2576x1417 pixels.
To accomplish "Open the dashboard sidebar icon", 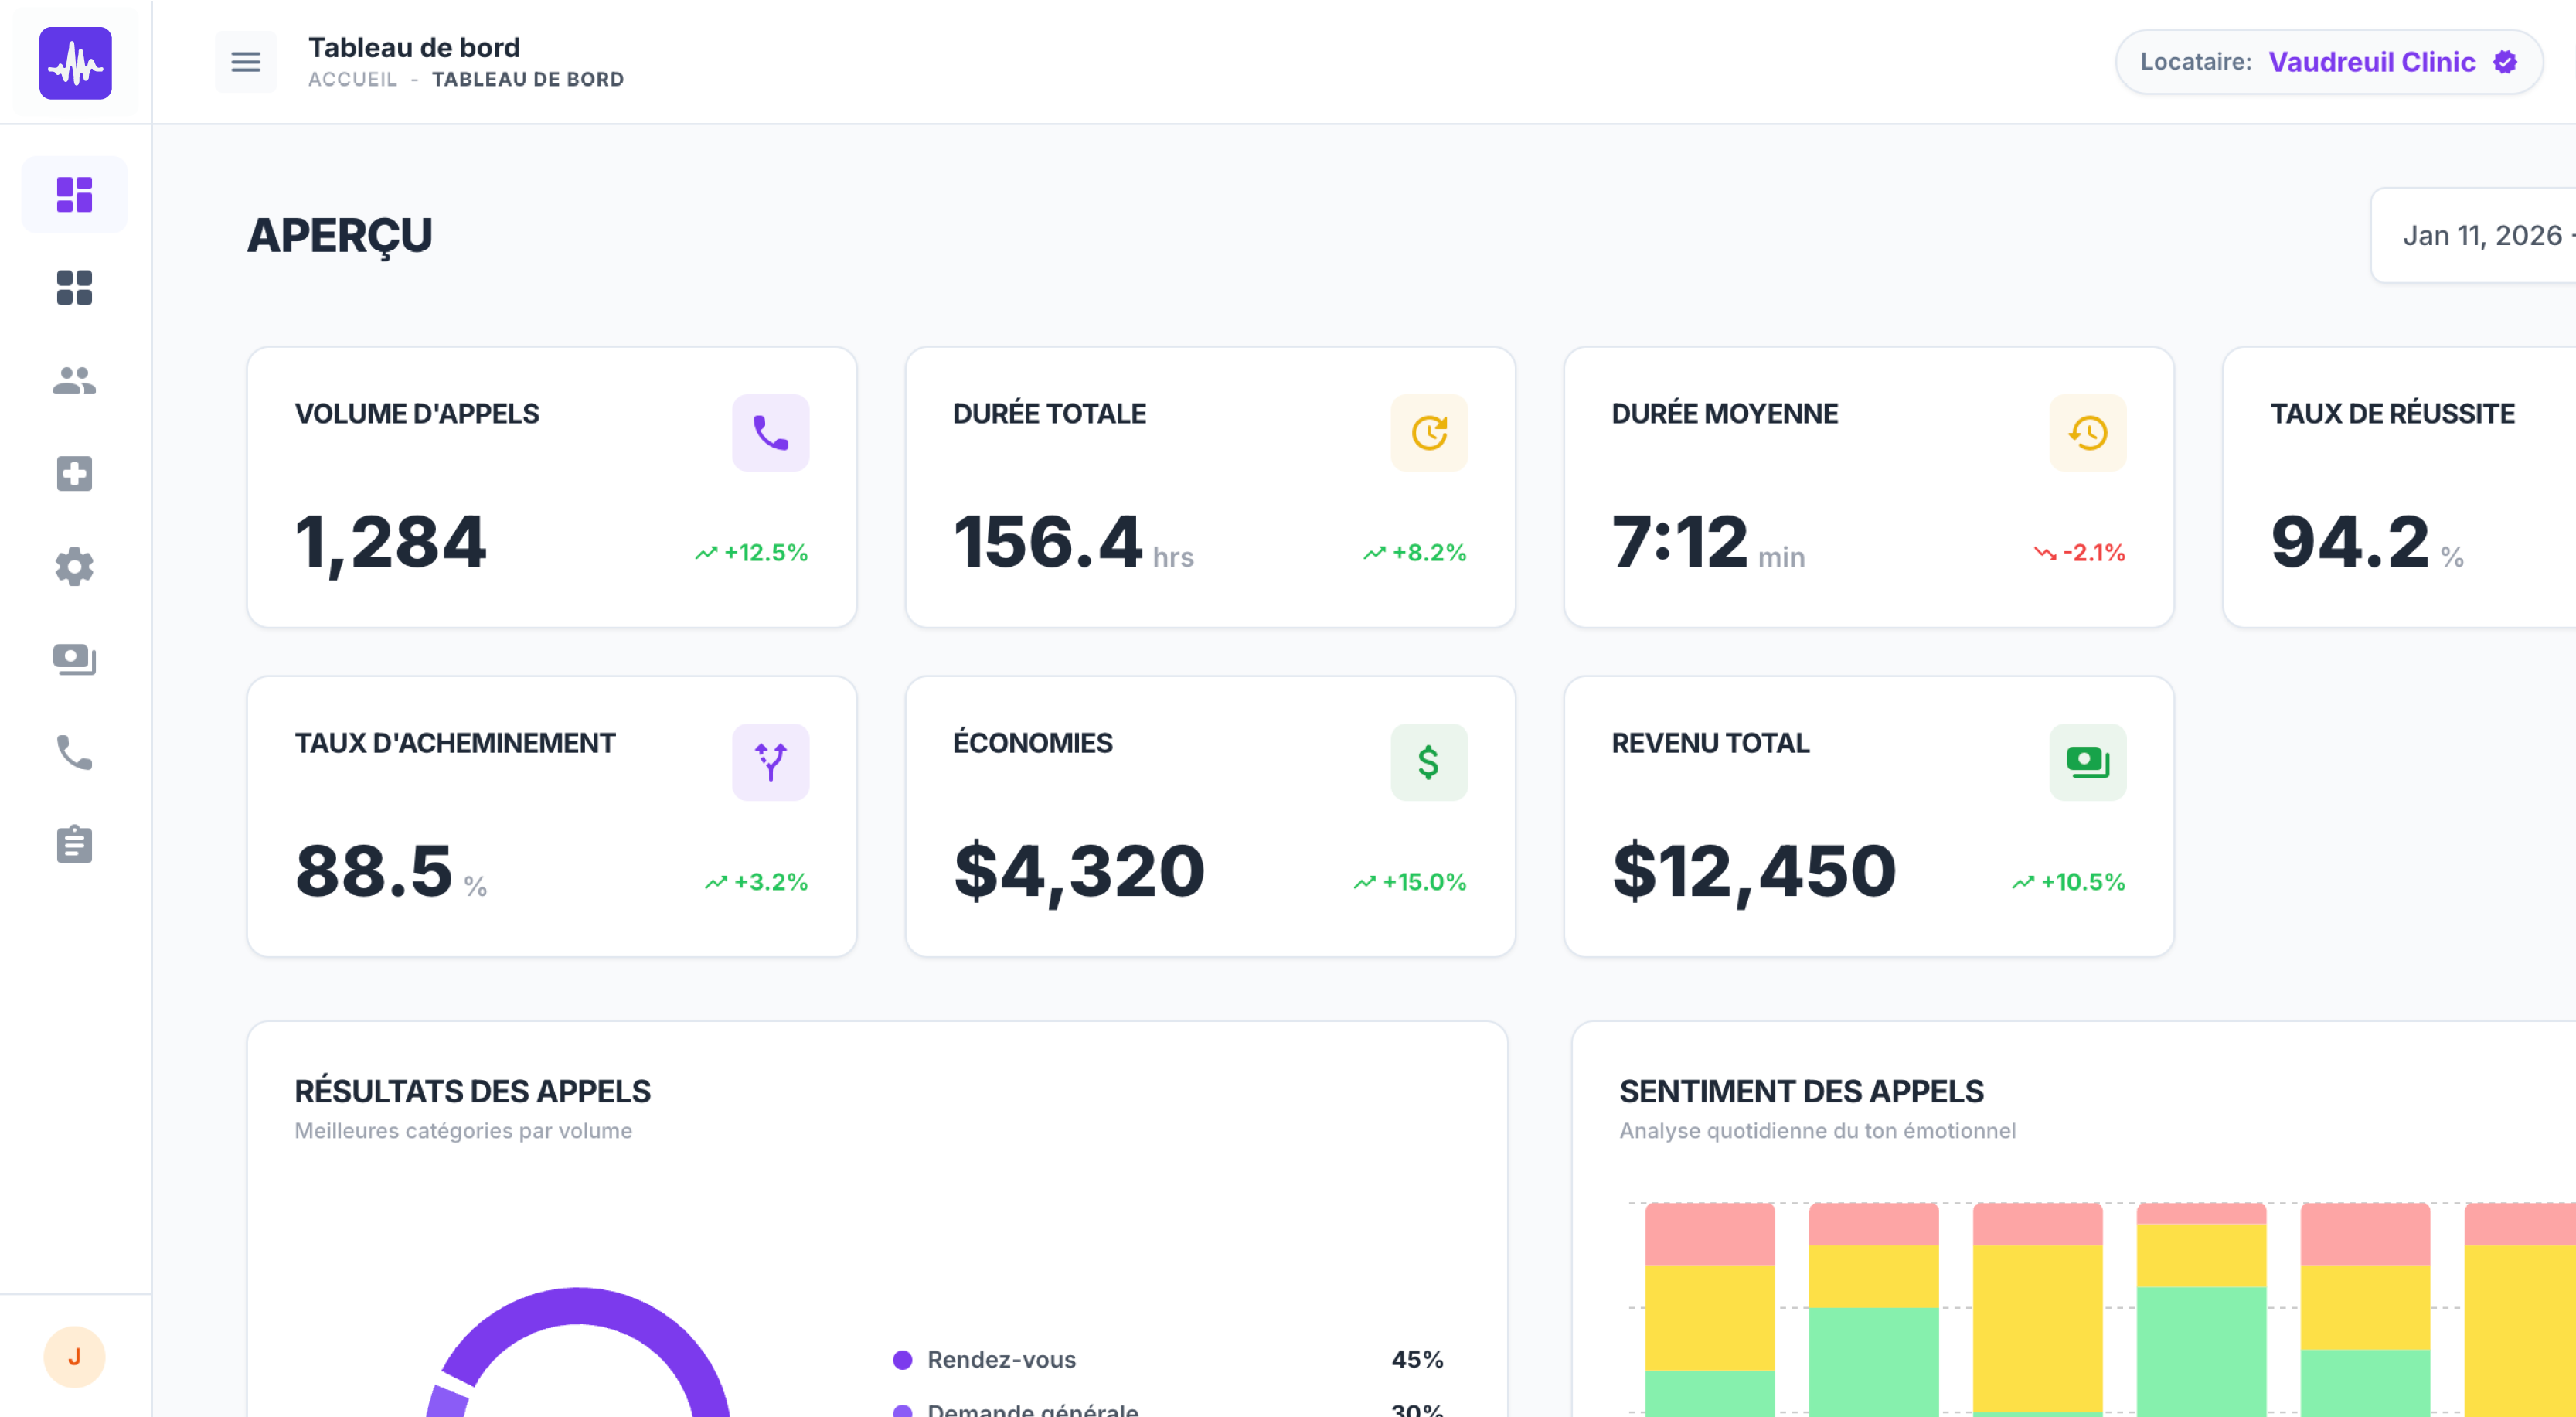I will click(75, 194).
